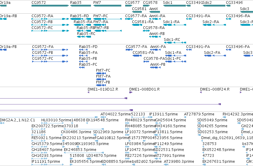The height and width of the screenshot is (166, 253).
Task: Open the CG9581 gene label
Action: [139, 9]
